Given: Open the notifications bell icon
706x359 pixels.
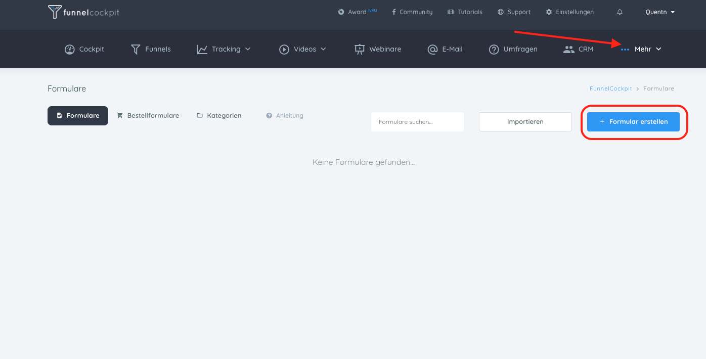Looking at the screenshot, I should pos(620,12).
